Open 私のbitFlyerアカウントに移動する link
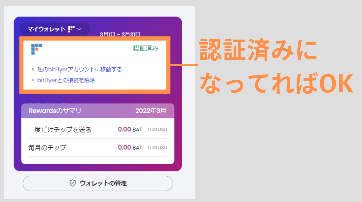 coord(80,69)
